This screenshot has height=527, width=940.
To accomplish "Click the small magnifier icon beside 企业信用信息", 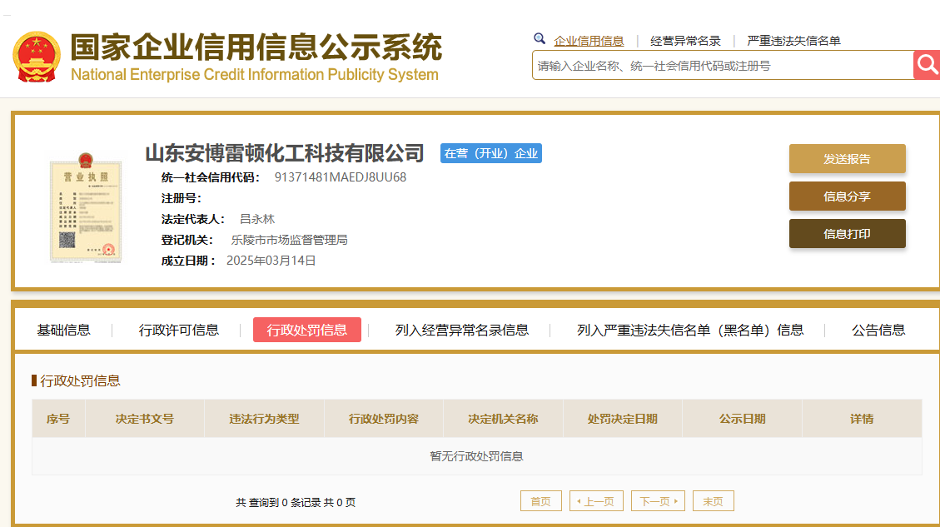I will pos(540,39).
